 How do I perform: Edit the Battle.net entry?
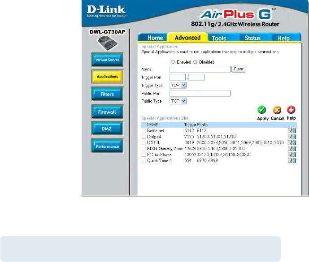[290, 130]
